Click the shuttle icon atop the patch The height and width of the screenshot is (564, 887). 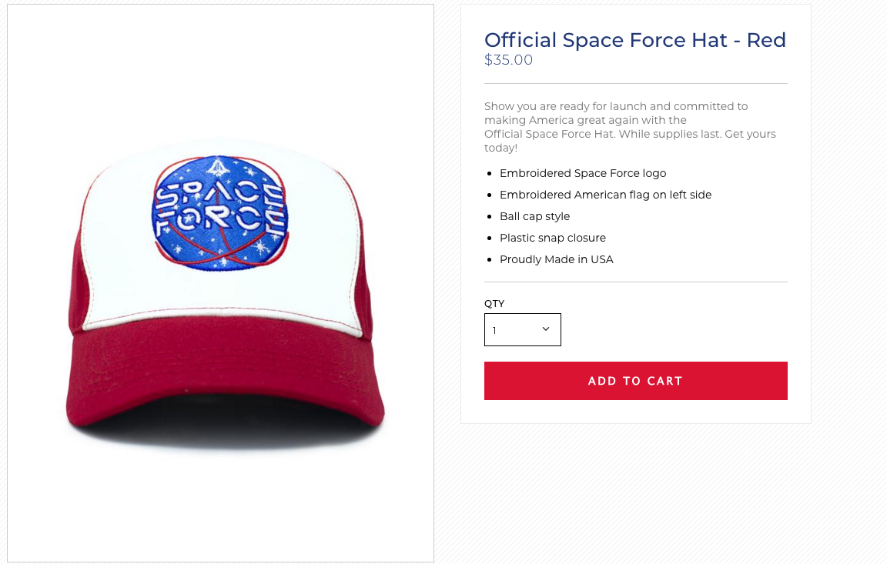pos(216,167)
